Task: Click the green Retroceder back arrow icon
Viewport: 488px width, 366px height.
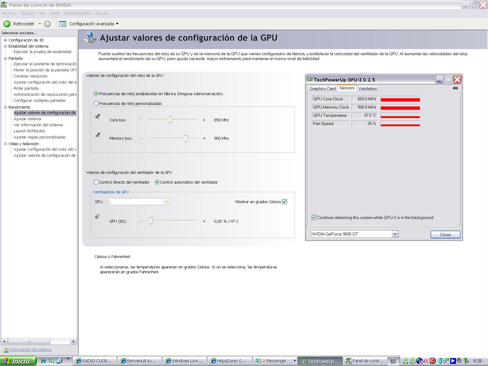Action: tap(7, 24)
